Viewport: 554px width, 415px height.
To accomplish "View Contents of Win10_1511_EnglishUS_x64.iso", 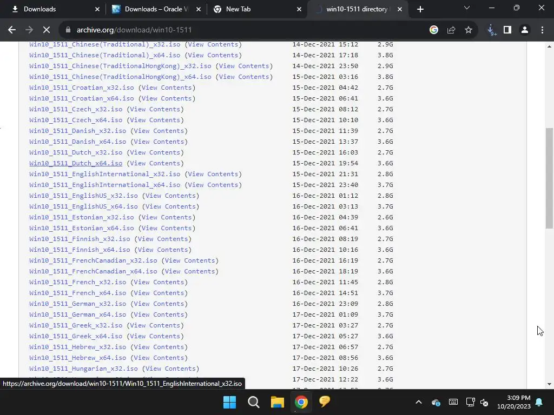I will [x=170, y=206].
